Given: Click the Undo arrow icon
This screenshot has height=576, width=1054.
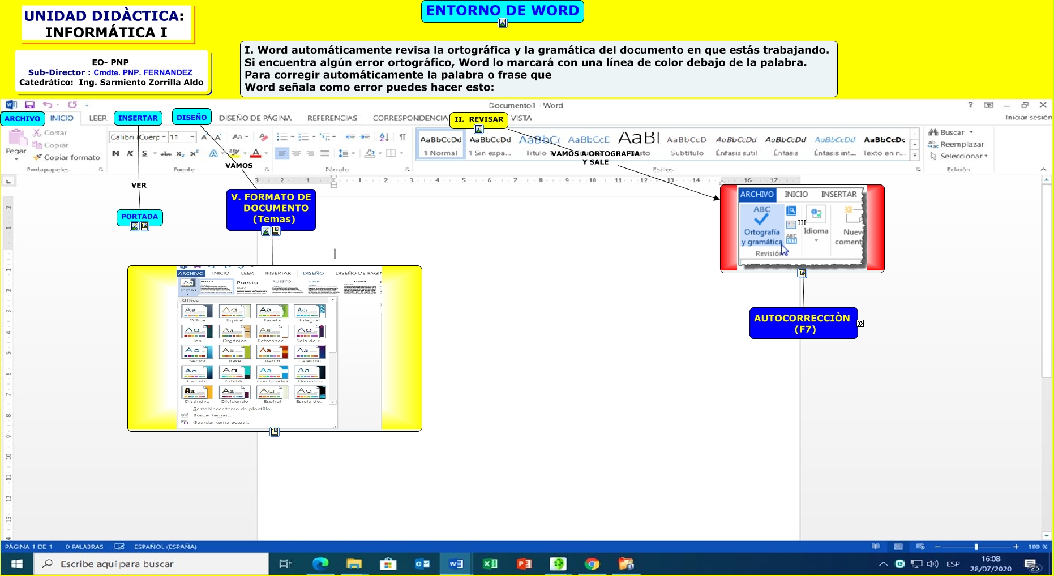Looking at the screenshot, I should (x=48, y=105).
